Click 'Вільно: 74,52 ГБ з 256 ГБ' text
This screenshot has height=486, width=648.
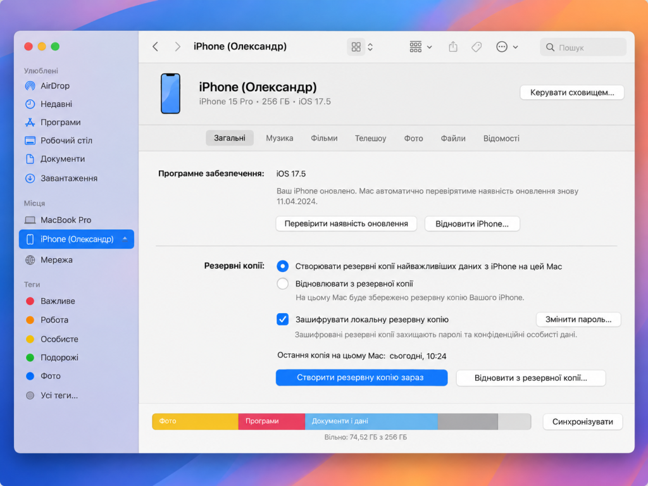click(365, 437)
